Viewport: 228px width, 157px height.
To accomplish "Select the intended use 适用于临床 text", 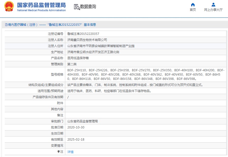I will (x=109, y=91).
